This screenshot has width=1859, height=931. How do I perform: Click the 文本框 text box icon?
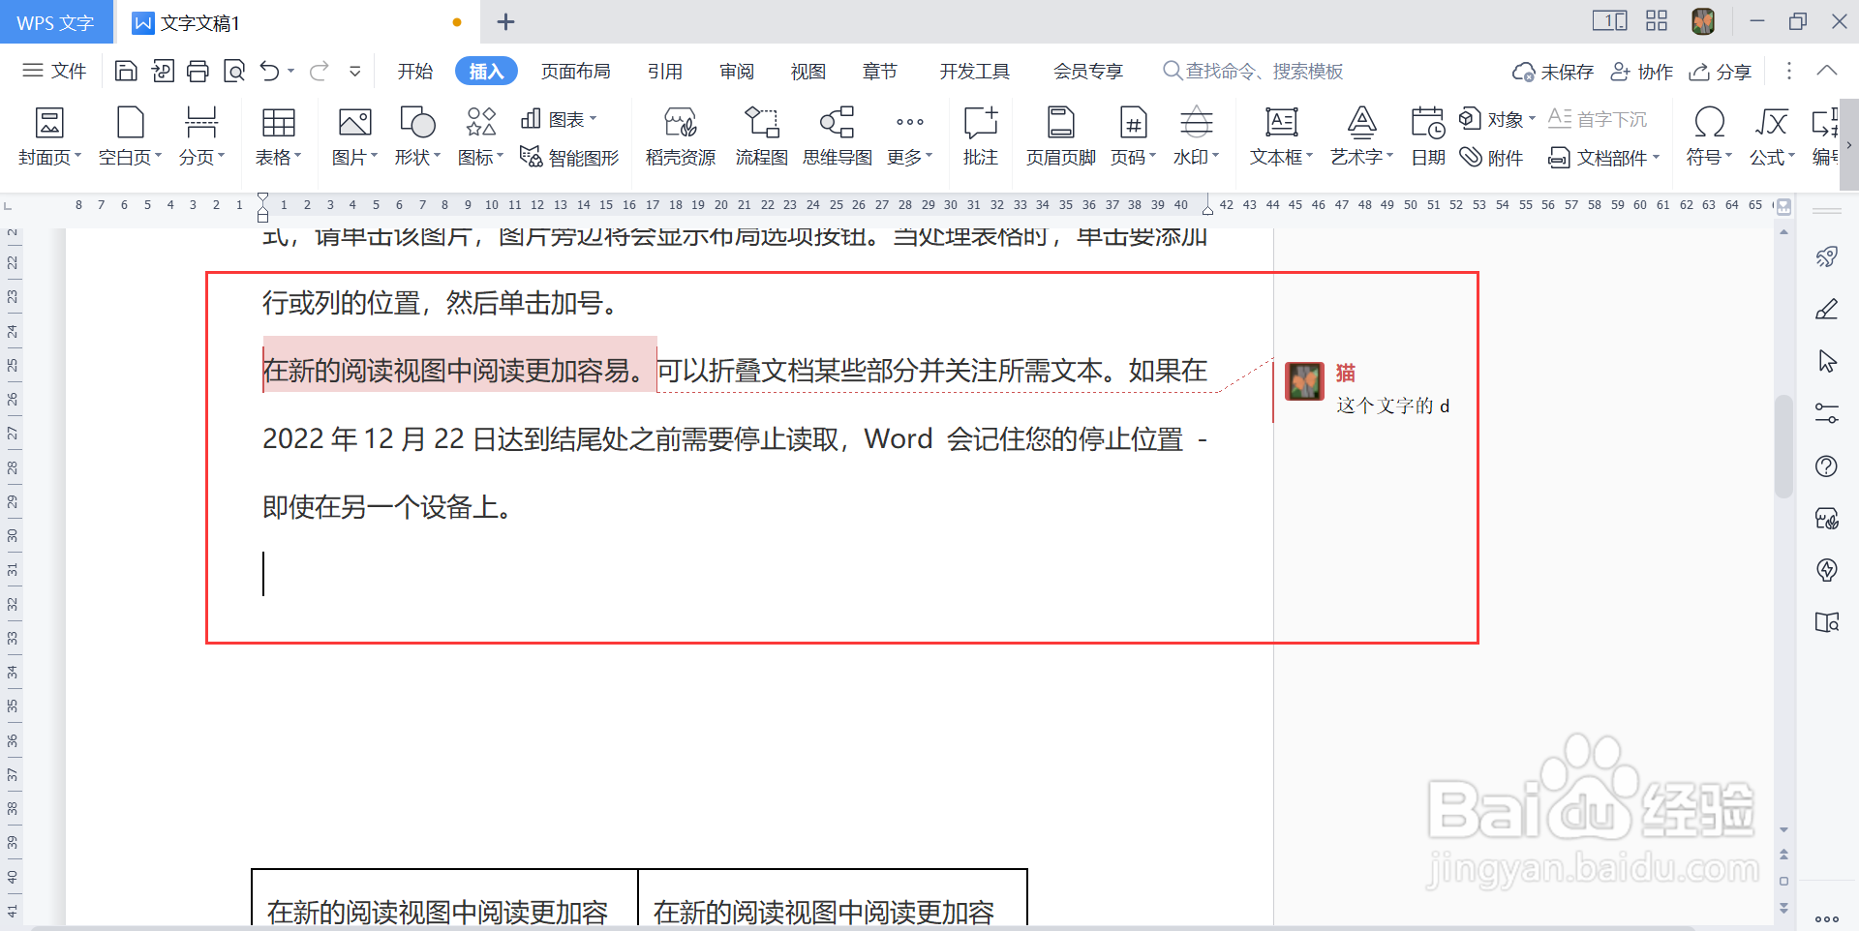(x=1282, y=123)
